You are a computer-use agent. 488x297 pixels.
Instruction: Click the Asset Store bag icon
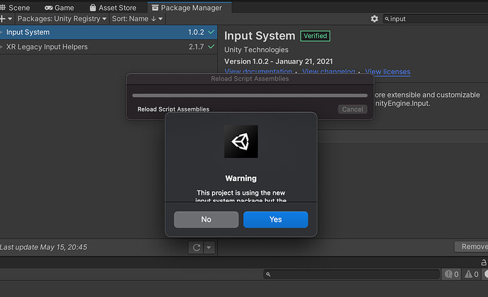click(x=93, y=8)
